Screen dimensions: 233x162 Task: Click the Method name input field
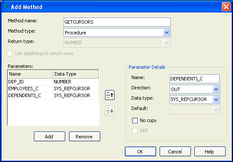[117, 22]
